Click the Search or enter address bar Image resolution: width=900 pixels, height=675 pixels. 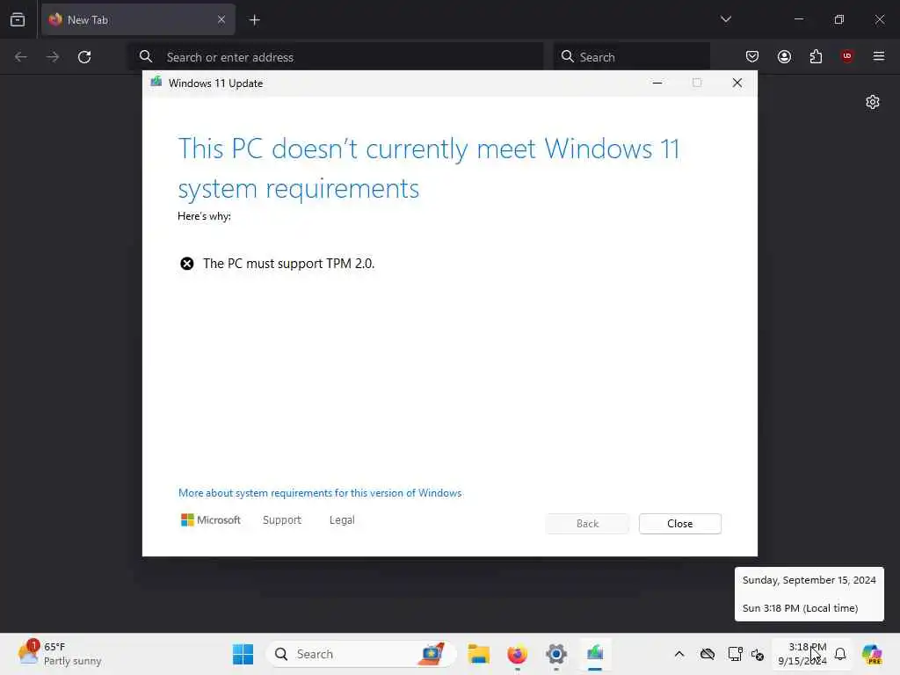pyautogui.click(x=337, y=57)
